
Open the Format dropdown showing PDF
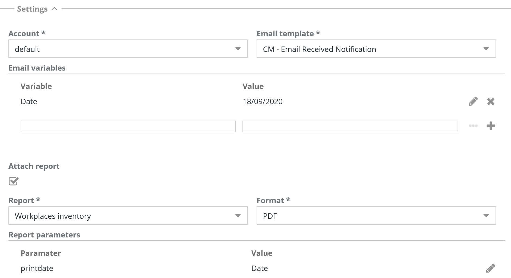click(x=376, y=216)
